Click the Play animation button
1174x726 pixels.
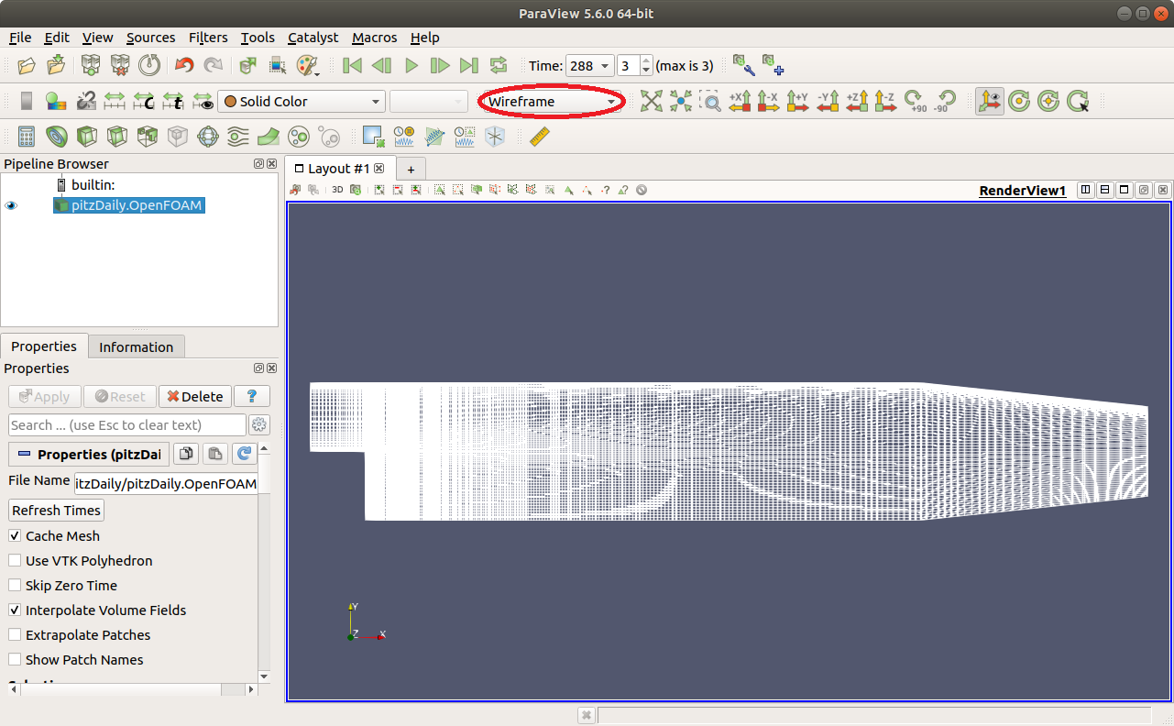[x=411, y=65]
